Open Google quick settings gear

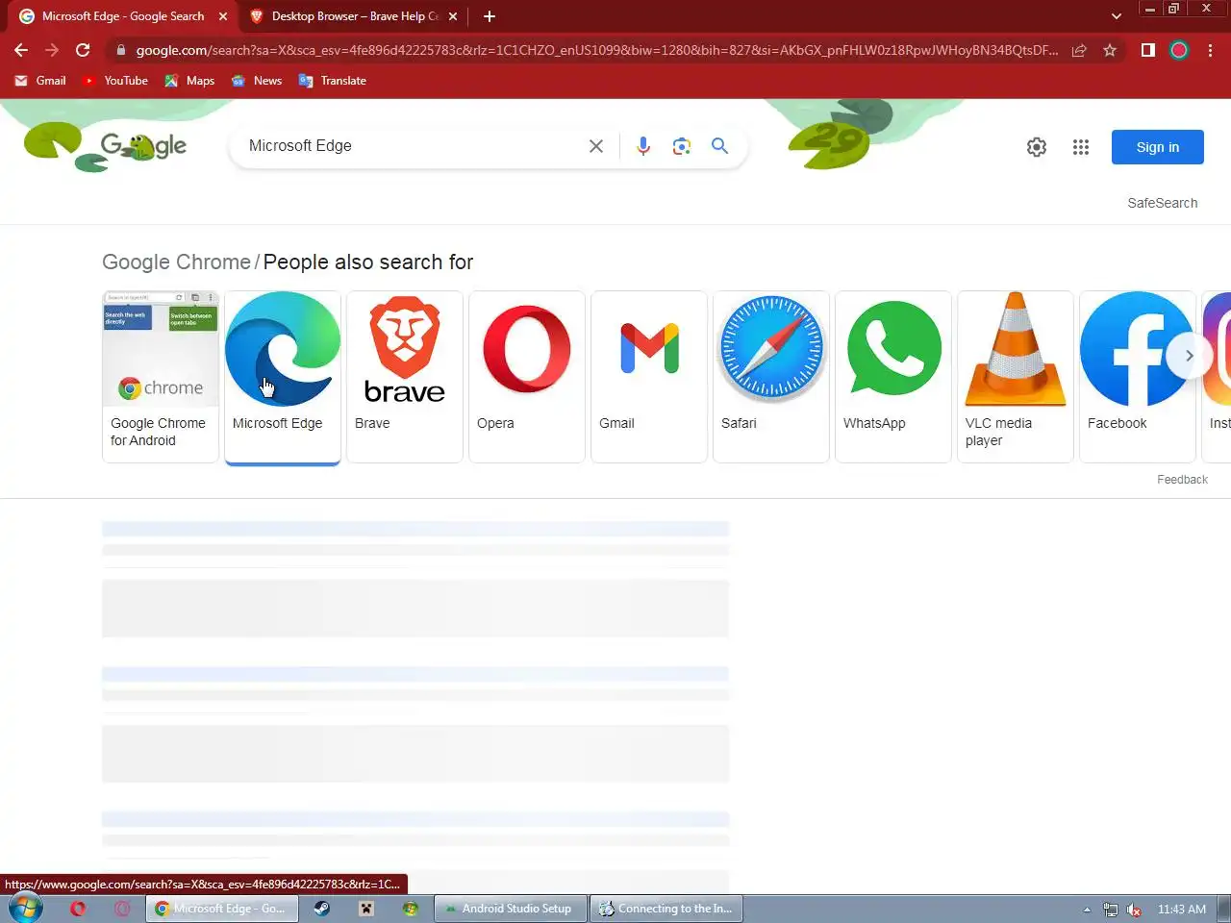pyautogui.click(x=1037, y=147)
